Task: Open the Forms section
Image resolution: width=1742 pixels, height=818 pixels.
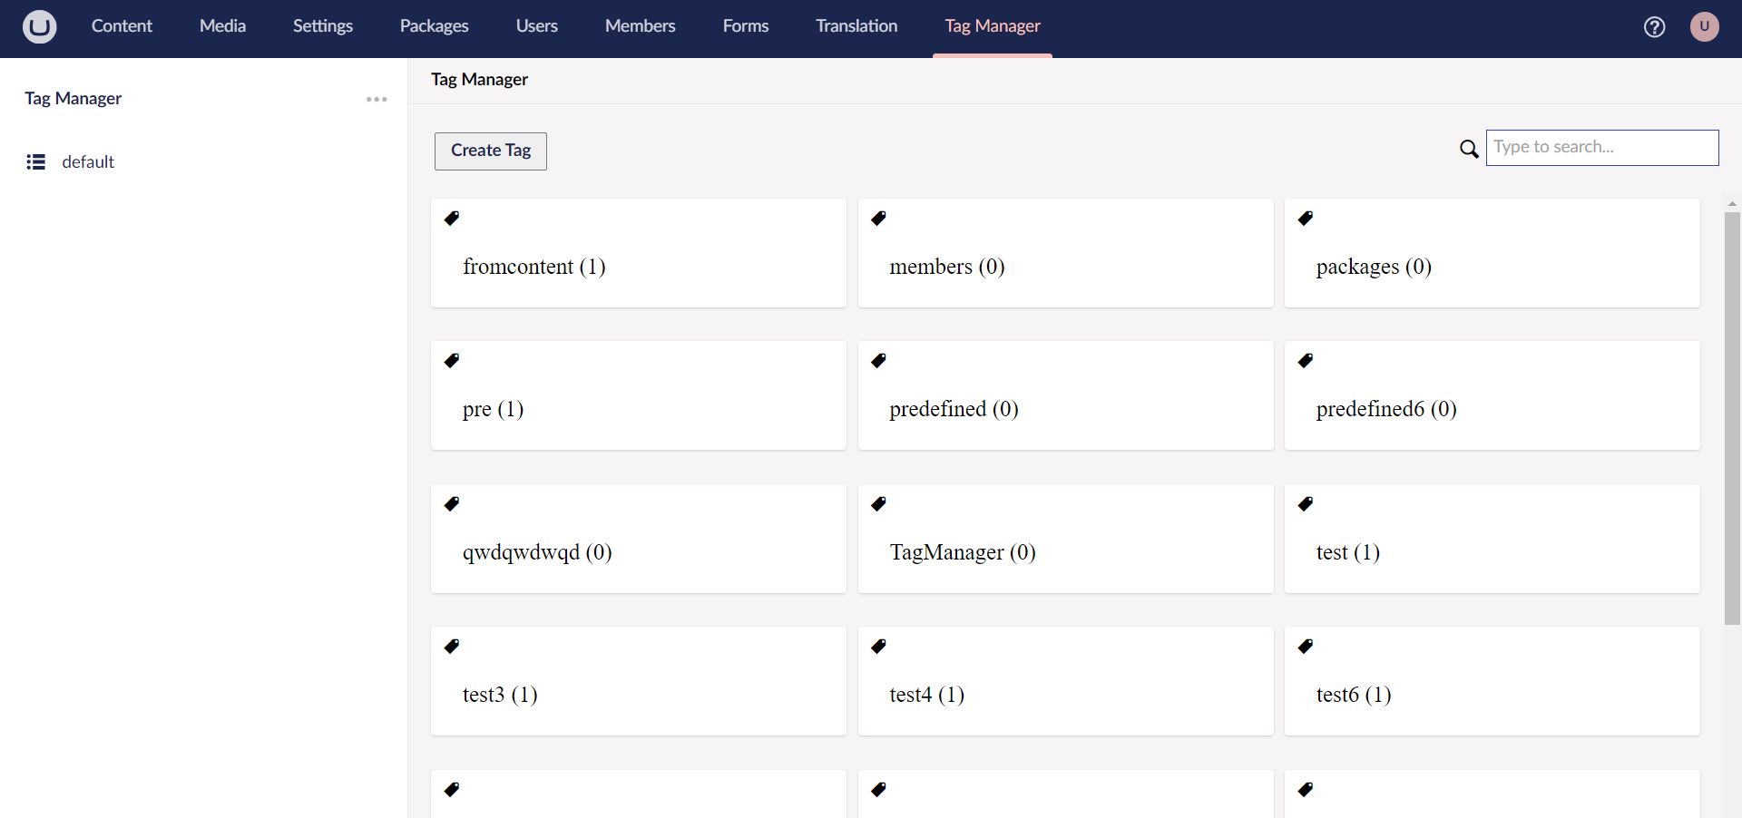Action: 746,26
